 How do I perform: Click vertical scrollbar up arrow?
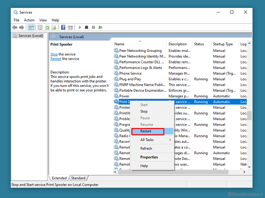tap(249, 44)
